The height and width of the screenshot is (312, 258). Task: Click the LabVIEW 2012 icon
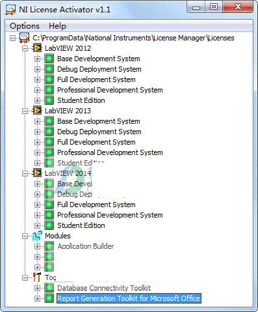coord(37,48)
